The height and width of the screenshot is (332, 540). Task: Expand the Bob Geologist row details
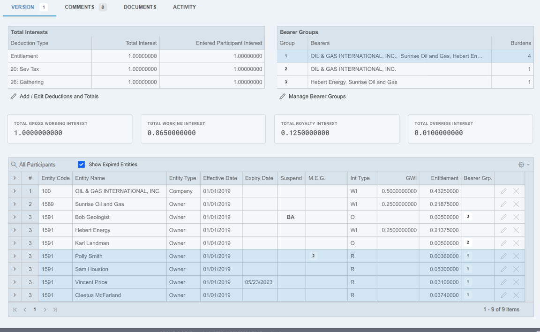tap(15, 217)
